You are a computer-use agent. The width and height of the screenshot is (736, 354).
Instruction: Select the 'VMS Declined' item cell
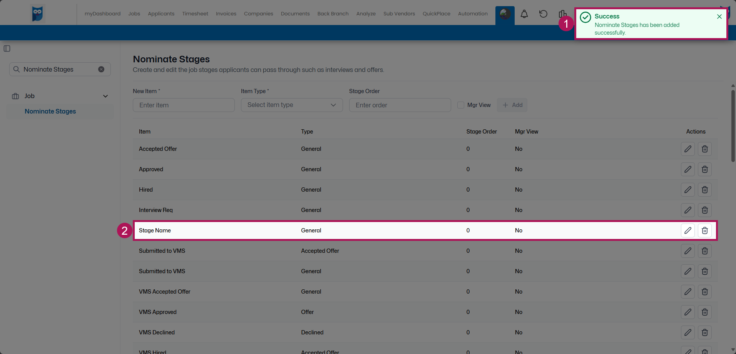coord(157,332)
